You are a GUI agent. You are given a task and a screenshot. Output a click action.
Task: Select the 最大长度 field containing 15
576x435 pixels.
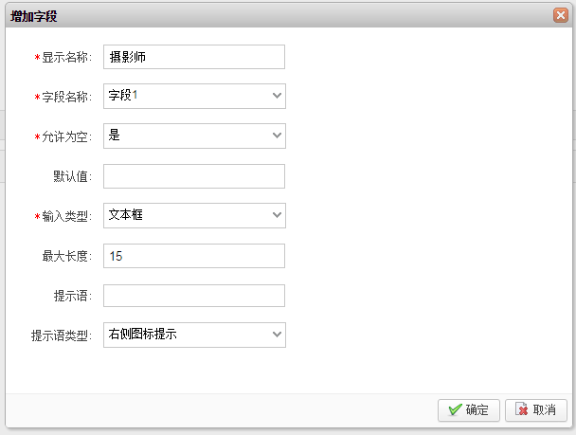coord(193,256)
